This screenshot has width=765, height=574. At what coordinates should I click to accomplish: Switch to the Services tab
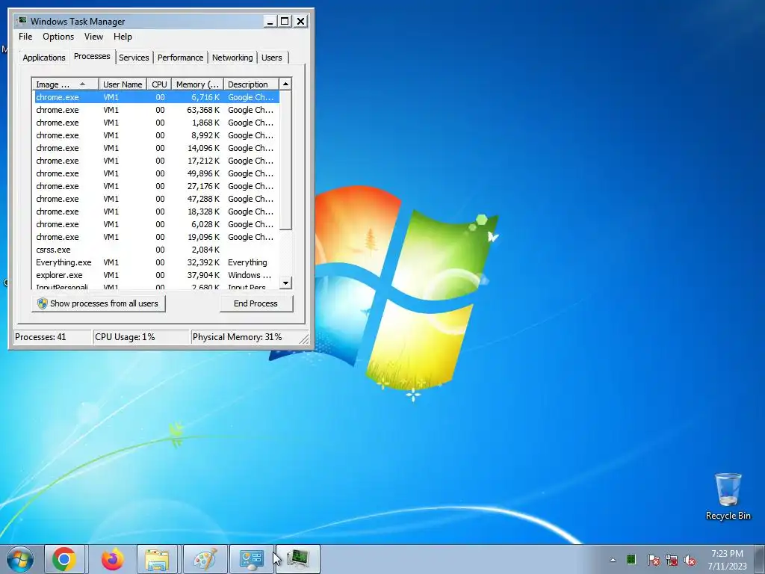[134, 58]
